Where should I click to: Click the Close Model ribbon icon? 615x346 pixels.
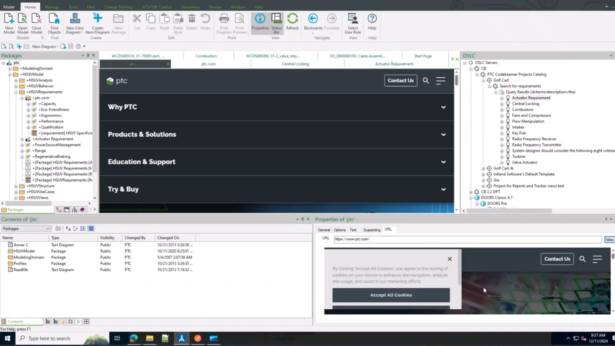pos(37,23)
